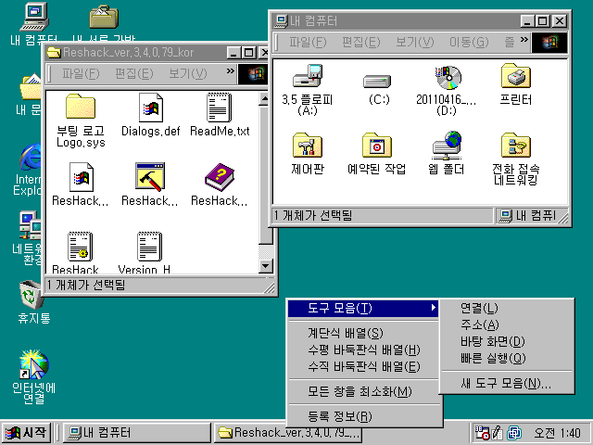Select the ResHack purple help book icon

click(x=220, y=177)
